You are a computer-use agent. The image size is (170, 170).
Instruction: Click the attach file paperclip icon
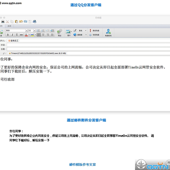59,33
